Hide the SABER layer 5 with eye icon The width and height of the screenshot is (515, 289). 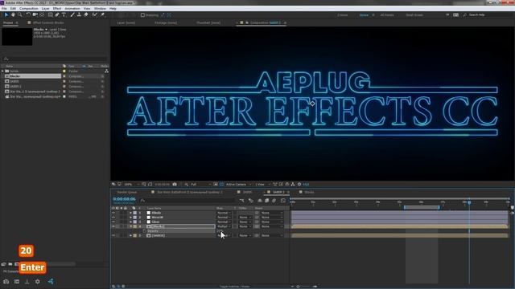point(113,235)
